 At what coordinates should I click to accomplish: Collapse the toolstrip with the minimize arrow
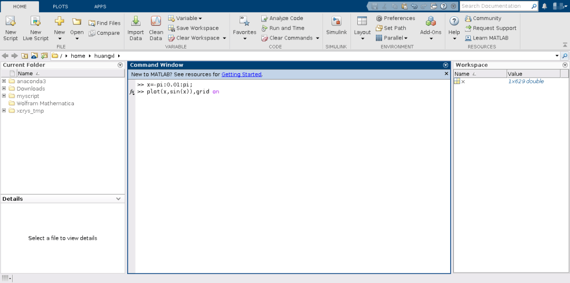(x=565, y=45)
